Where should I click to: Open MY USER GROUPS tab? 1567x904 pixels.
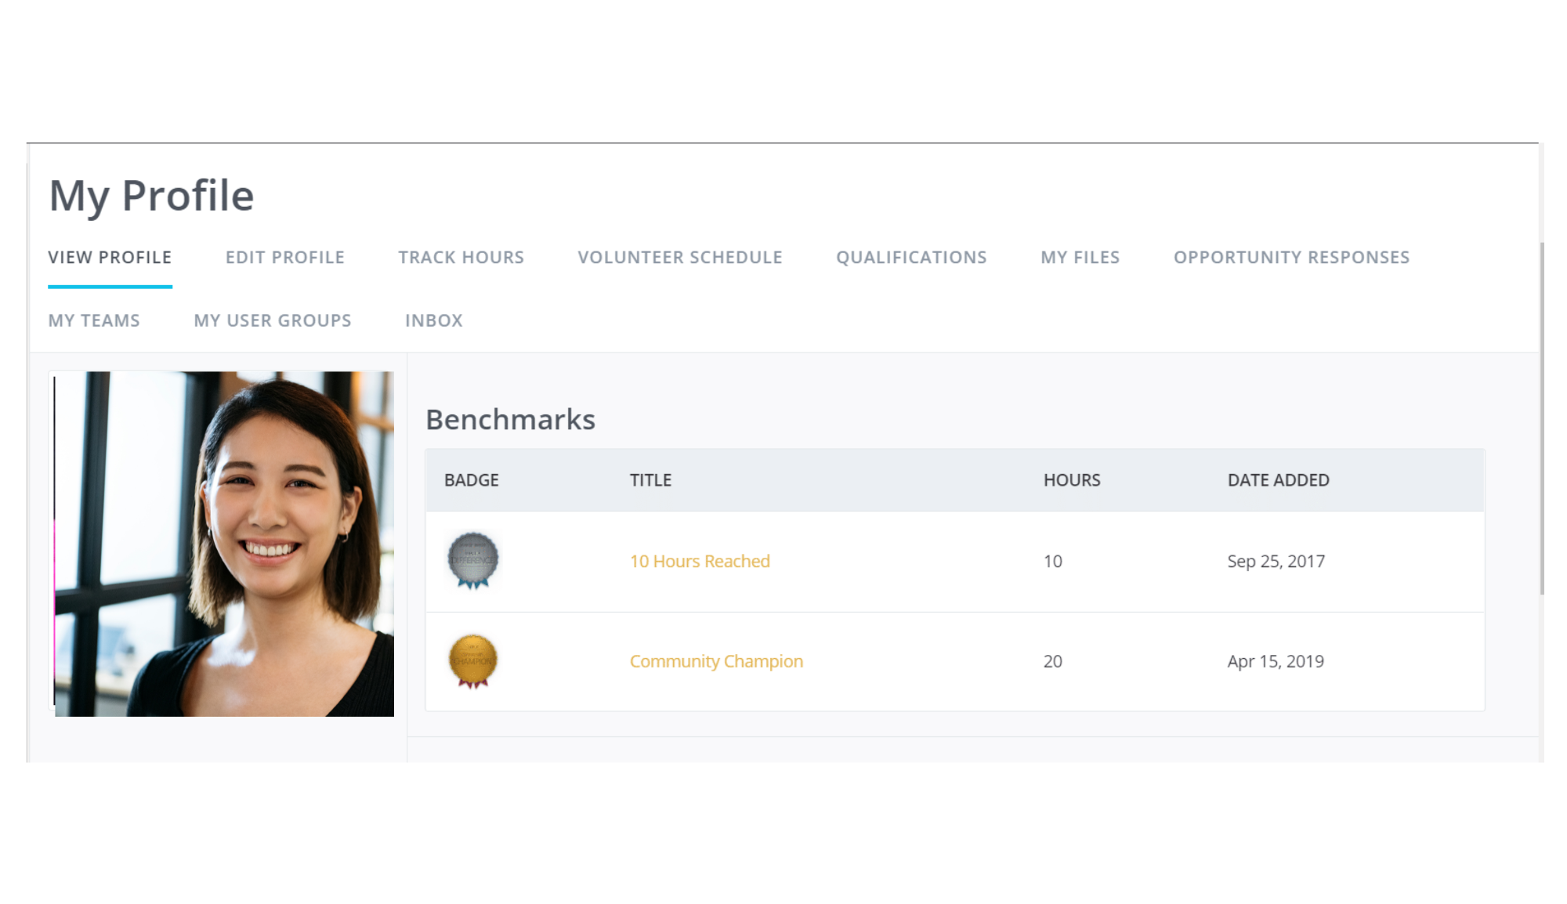click(x=273, y=320)
